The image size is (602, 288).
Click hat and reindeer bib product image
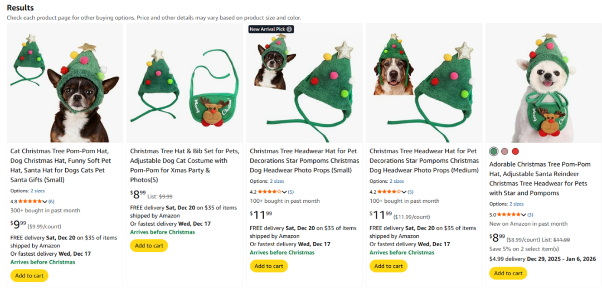click(186, 84)
